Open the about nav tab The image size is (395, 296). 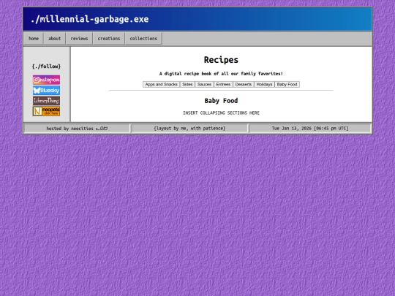click(x=54, y=39)
